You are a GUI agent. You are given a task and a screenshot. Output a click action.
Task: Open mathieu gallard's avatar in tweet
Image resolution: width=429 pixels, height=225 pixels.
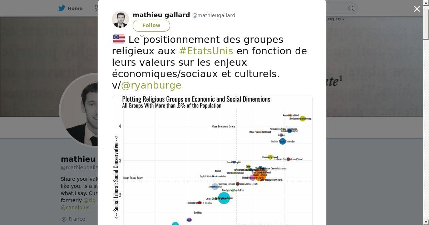point(120,19)
